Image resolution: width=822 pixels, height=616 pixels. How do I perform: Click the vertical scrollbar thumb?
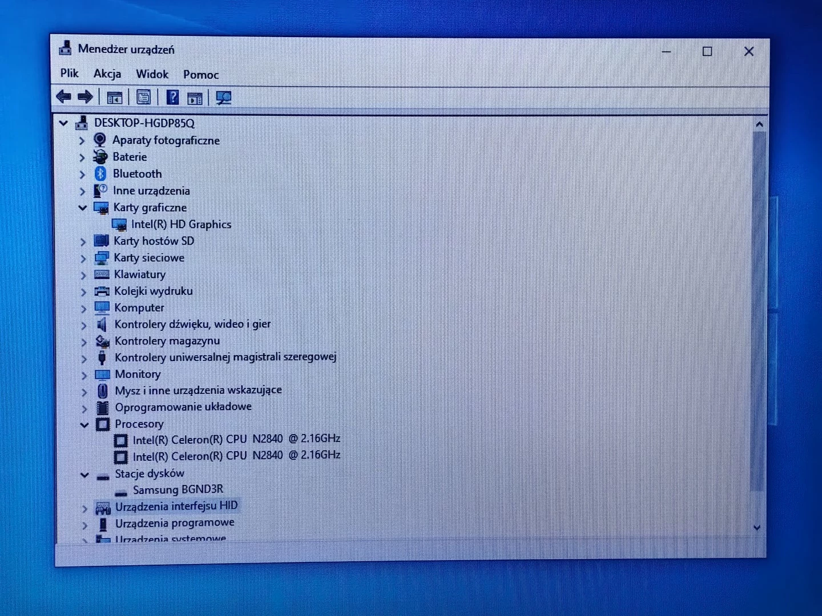pyautogui.click(x=759, y=312)
